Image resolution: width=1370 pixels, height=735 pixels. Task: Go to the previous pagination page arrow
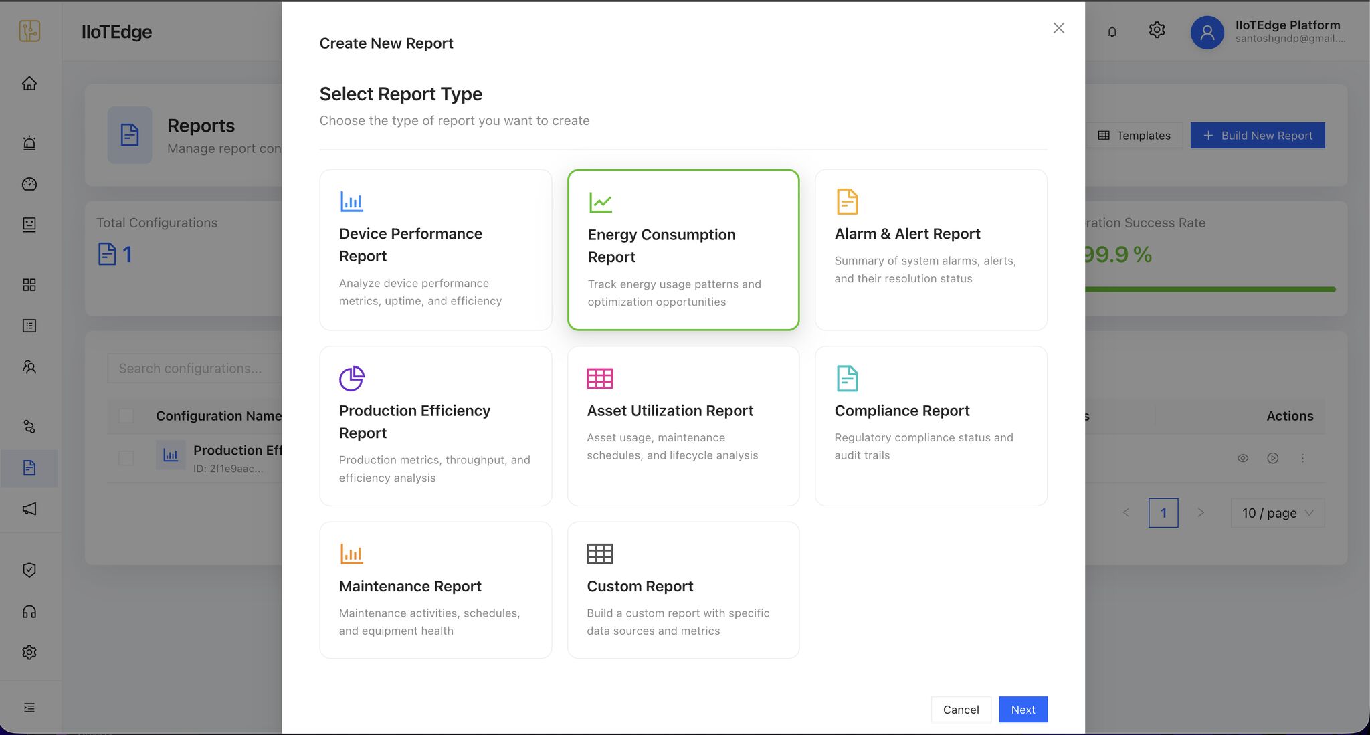(x=1126, y=513)
